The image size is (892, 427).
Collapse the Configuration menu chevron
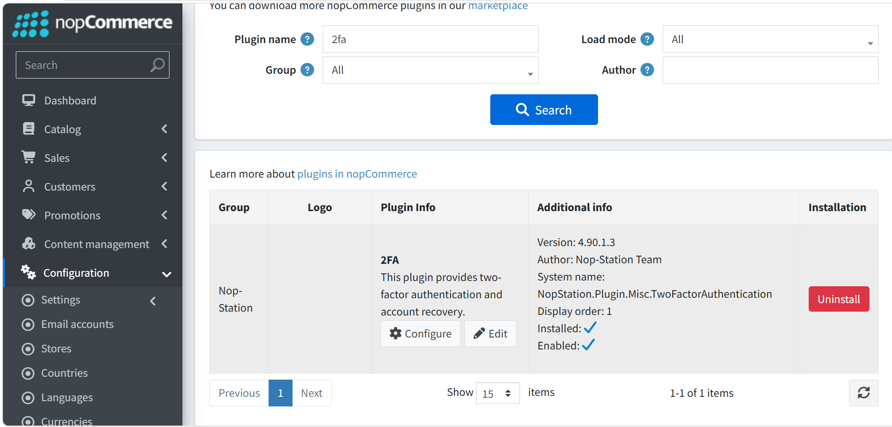167,274
